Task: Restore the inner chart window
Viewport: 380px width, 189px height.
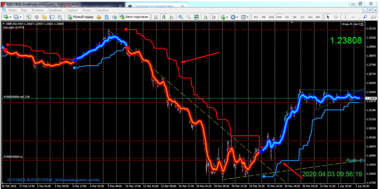Action: (370, 10)
